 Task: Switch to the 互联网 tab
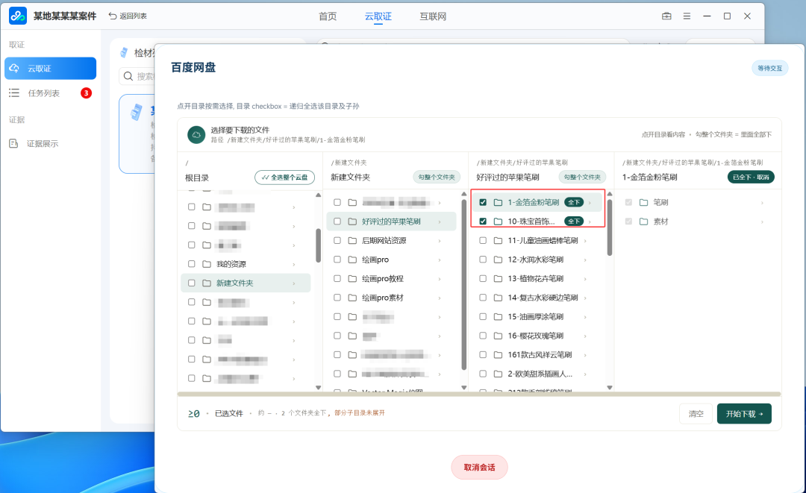pyautogui.click(x=433, y=16)
